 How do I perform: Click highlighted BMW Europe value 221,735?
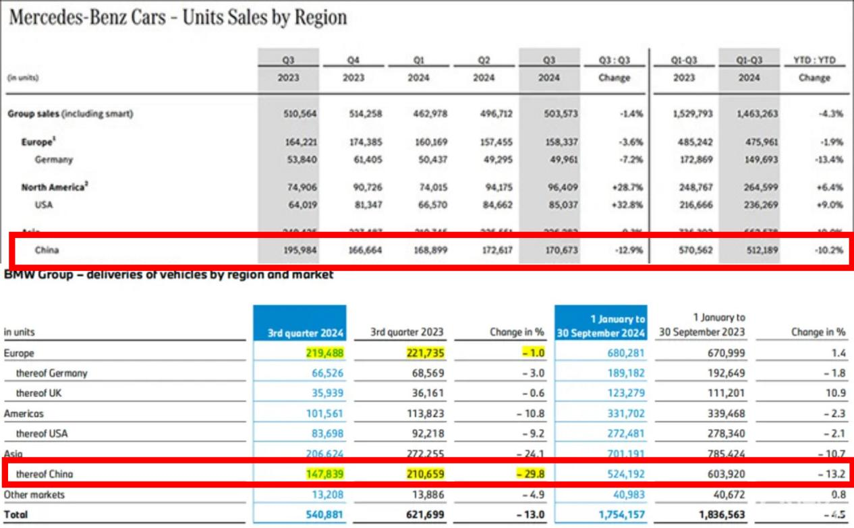[x=425, y=353]
